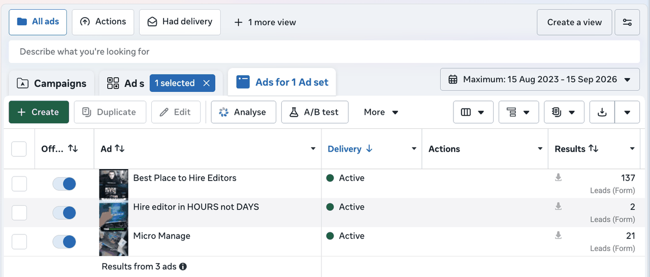Open the reports dropdown
This screenshot has height=277, width=650.
(564, 112)
